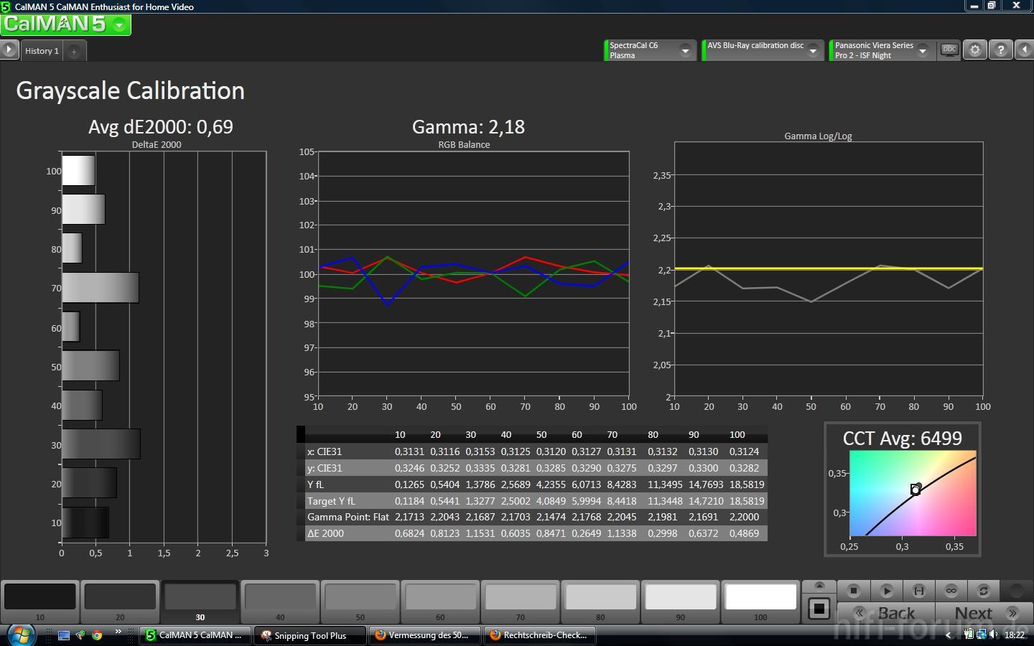The height and width of the screenshot is (646, 1034).
Task: Enable continuous read infinity icon
Action: 951,590
